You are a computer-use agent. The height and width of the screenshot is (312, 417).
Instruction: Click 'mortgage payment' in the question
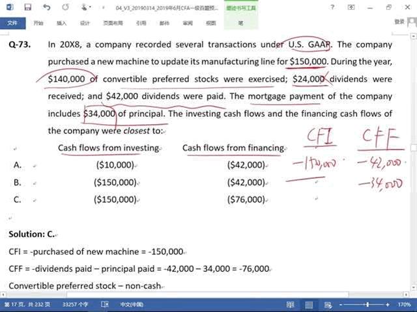tap(286, 96)
